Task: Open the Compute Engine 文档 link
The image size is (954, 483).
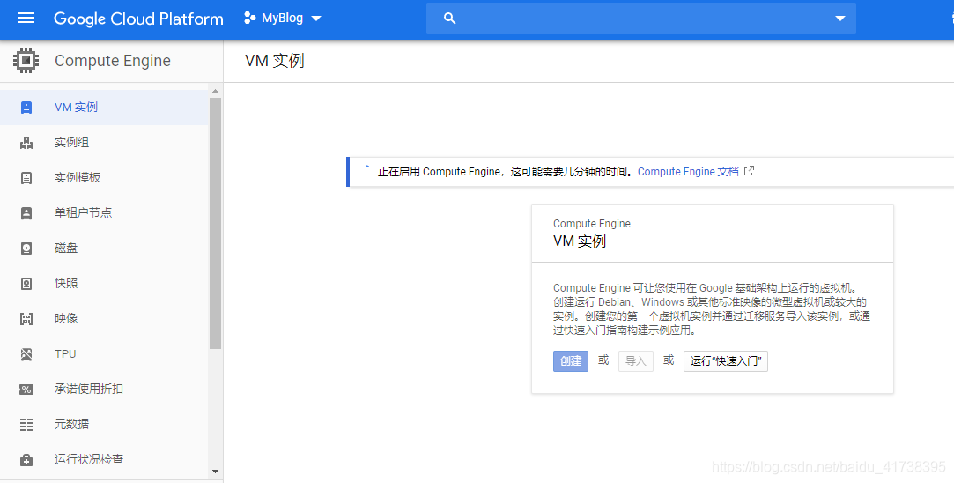Action: (x=688, y=172)
